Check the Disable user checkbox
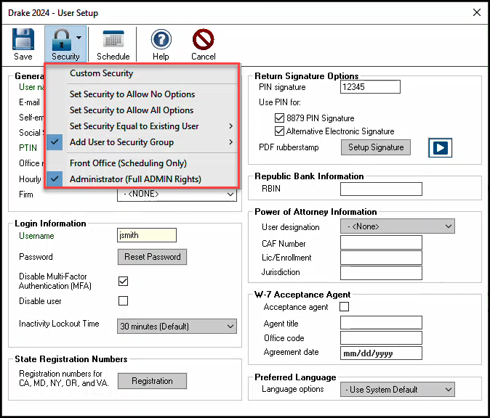490x418 pixels. click(123, 301)
